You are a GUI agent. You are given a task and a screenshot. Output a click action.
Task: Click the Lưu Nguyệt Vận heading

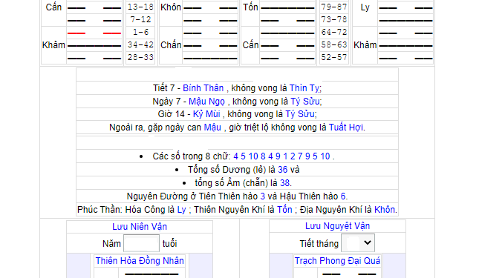[338, 226]
